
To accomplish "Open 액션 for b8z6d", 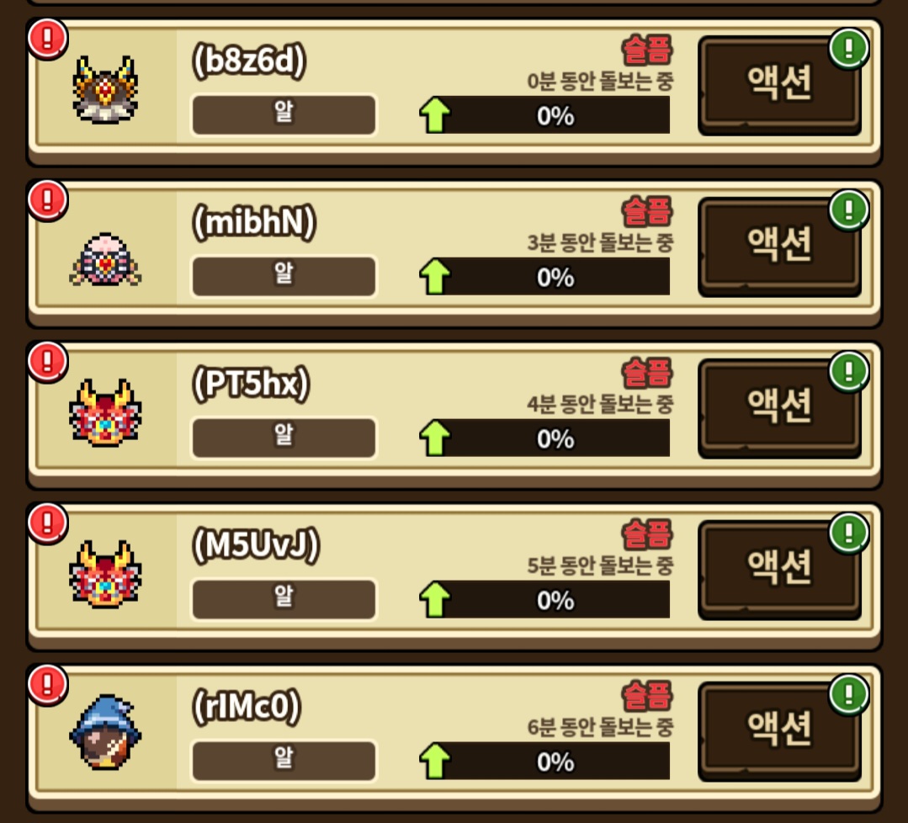I will pyautogui.click(x=779, y=86).
